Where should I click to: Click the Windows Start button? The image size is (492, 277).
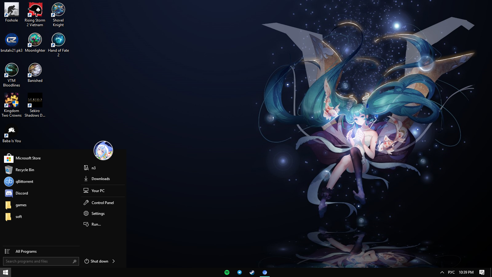pos(6,272)
